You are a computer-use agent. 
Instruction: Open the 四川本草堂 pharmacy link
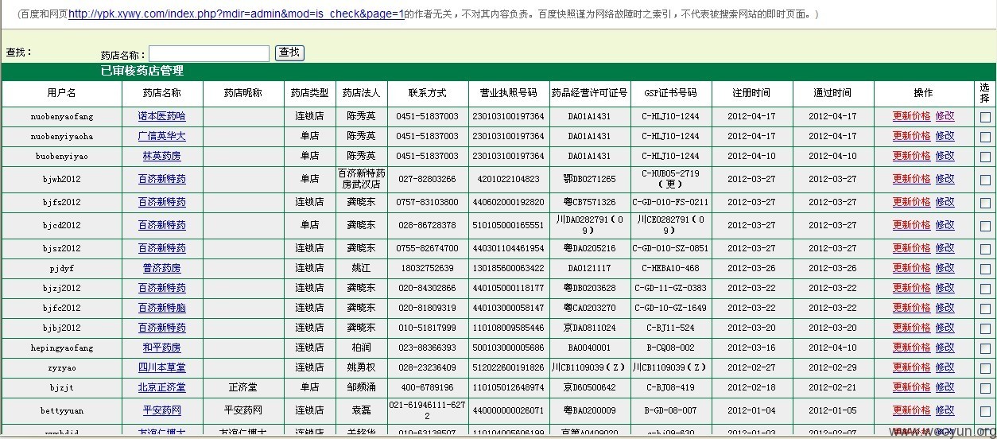tap(162, 367)
